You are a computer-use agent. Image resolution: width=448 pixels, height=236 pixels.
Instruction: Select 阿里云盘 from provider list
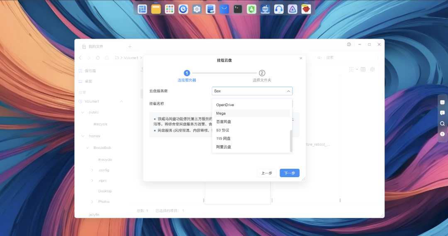click(x=252, y=147)
